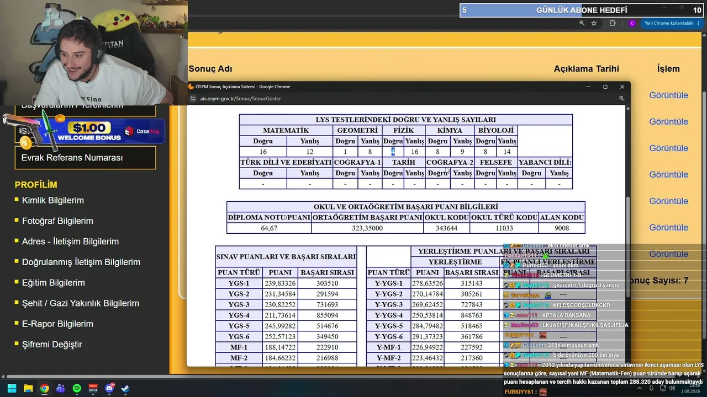Screen dimensions: 707x397
Task: Open the taskbar clock and date
Action: (690, 388)
